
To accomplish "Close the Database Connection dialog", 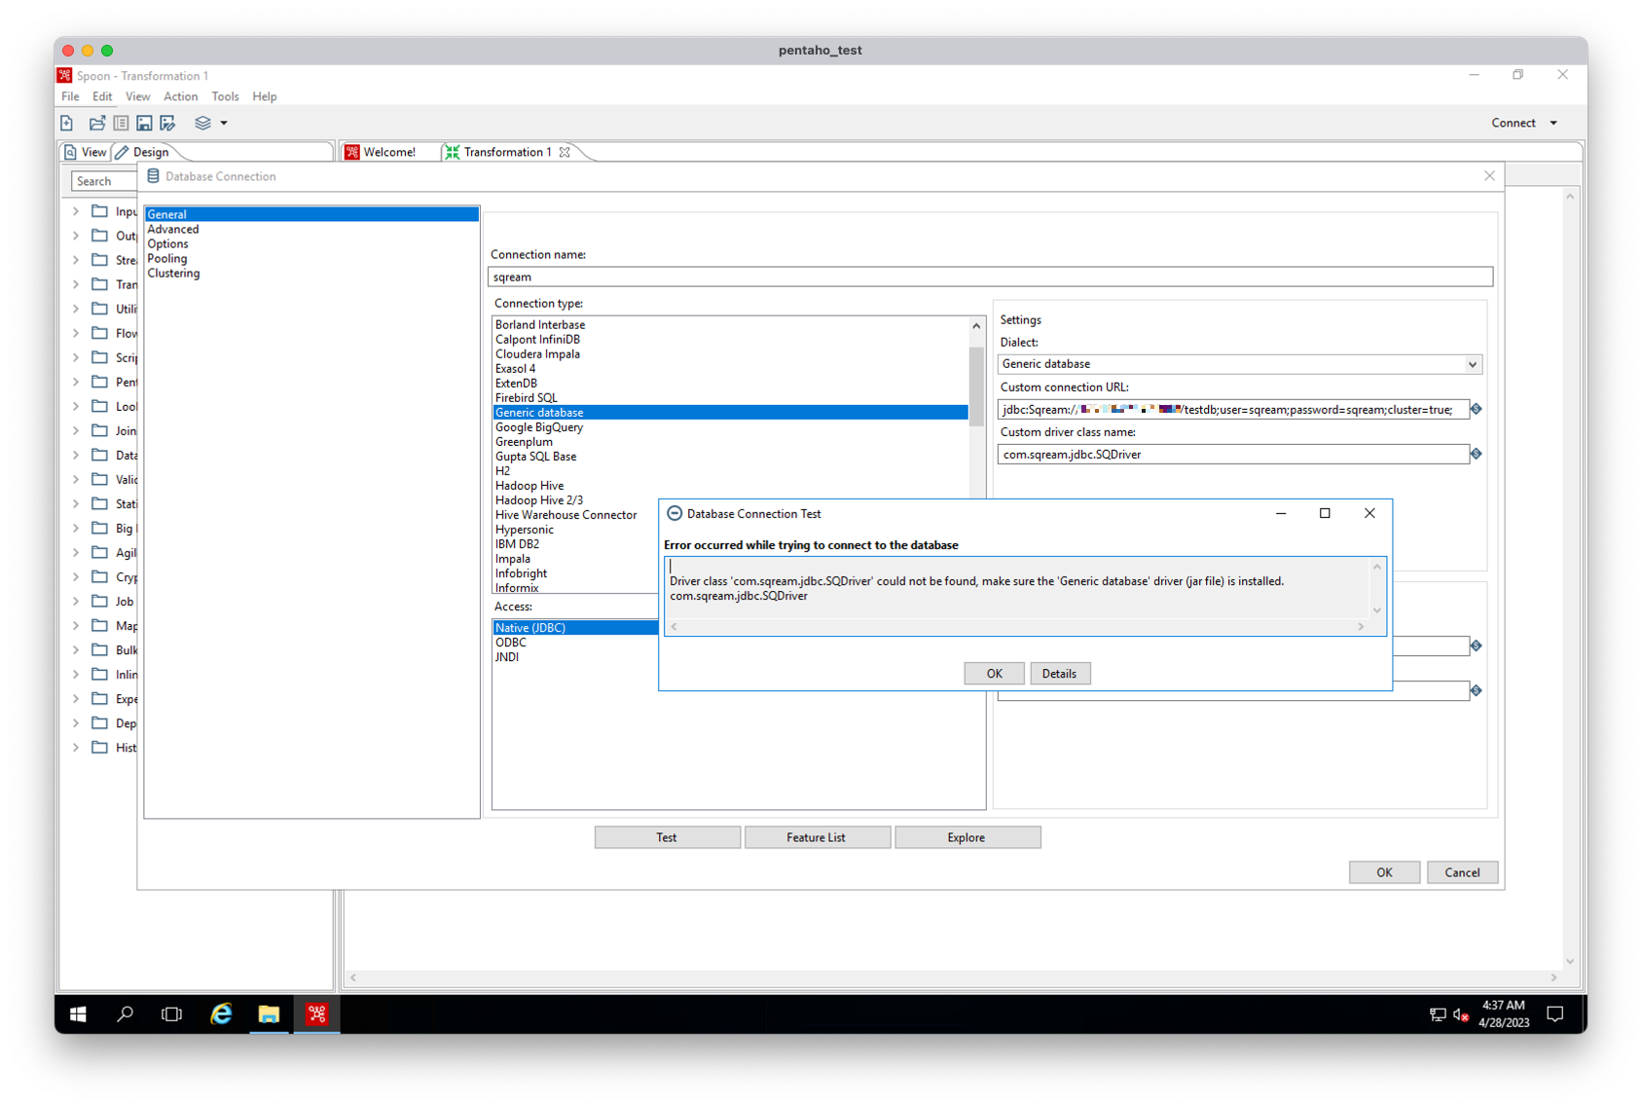I will point(1489,176).
